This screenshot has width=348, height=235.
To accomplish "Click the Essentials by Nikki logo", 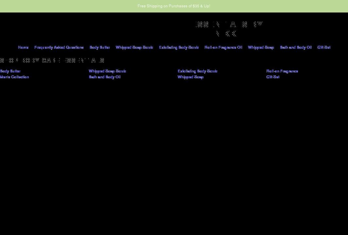I will click(229, 29).
